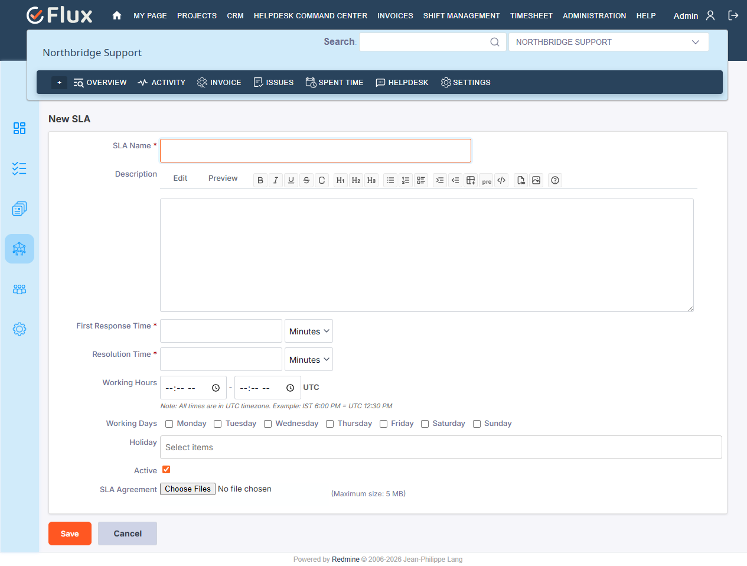Screen dimensions: 747x566
Task: Focus the SLA Name input field
Action: (x=315, y=151)
